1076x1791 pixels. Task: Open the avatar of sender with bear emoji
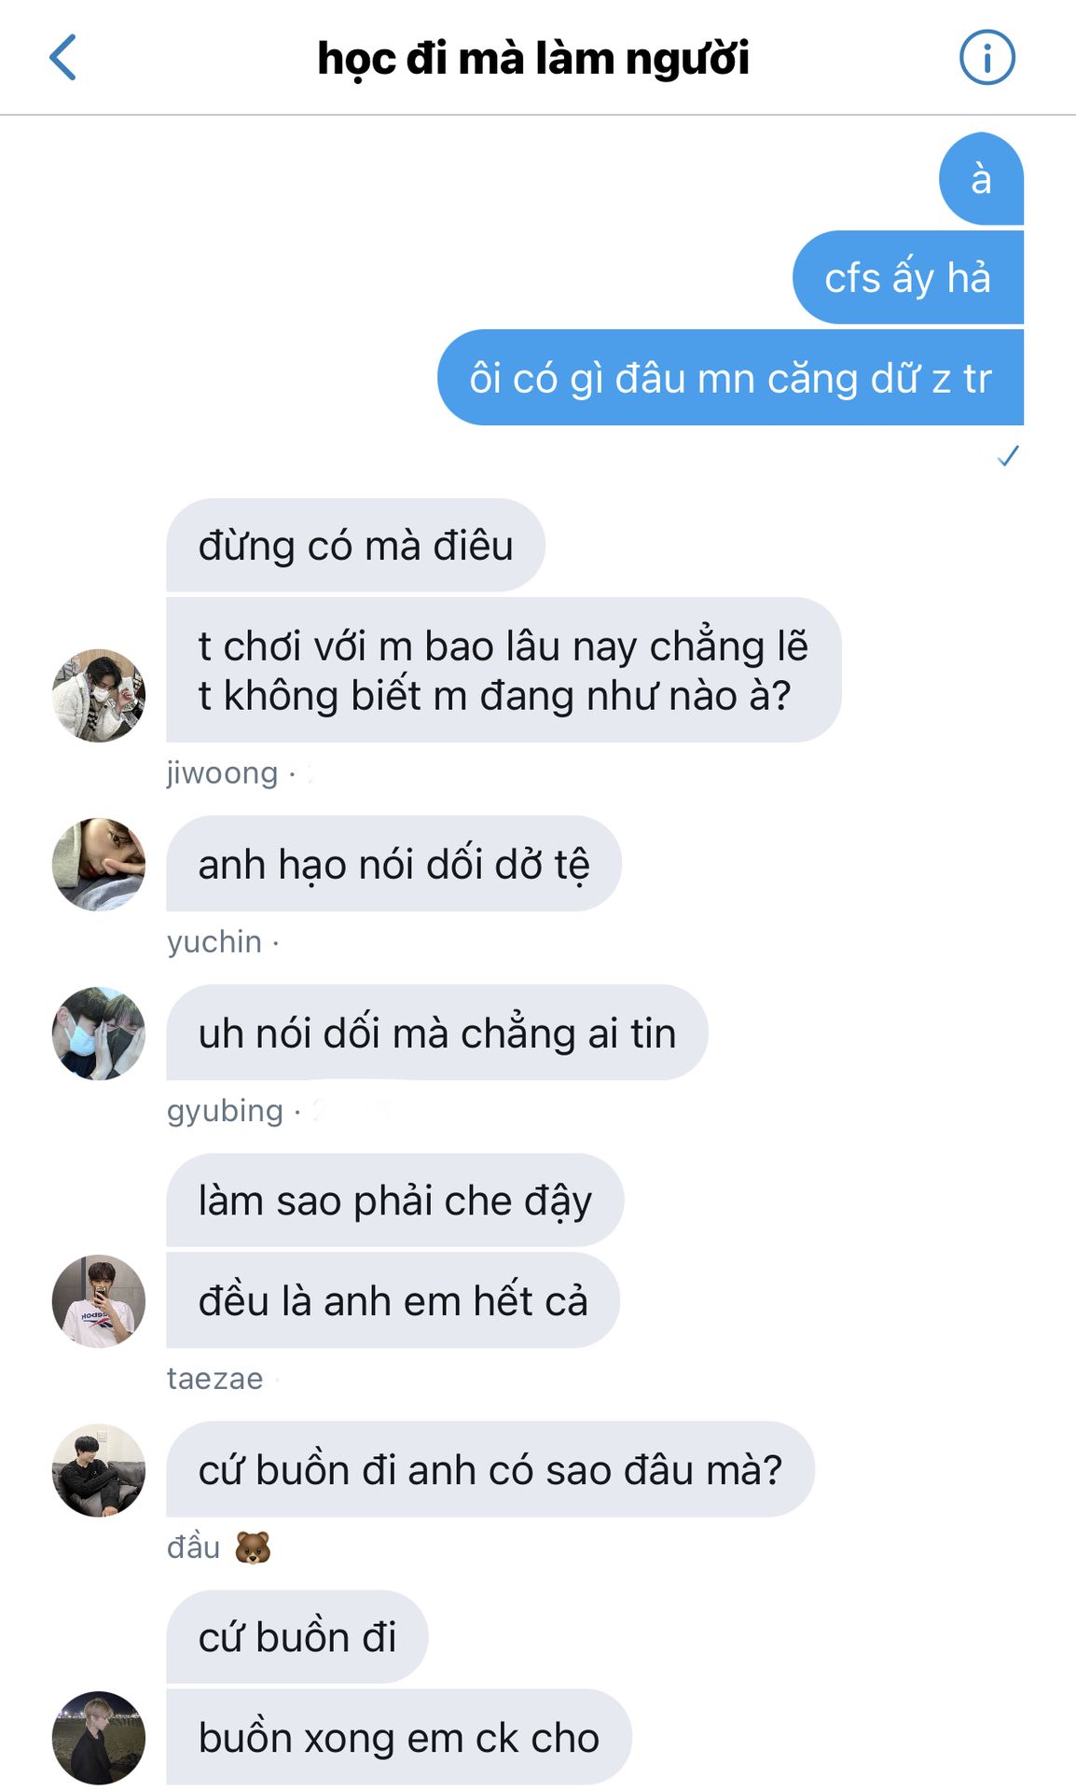(x=99, y=1470)
